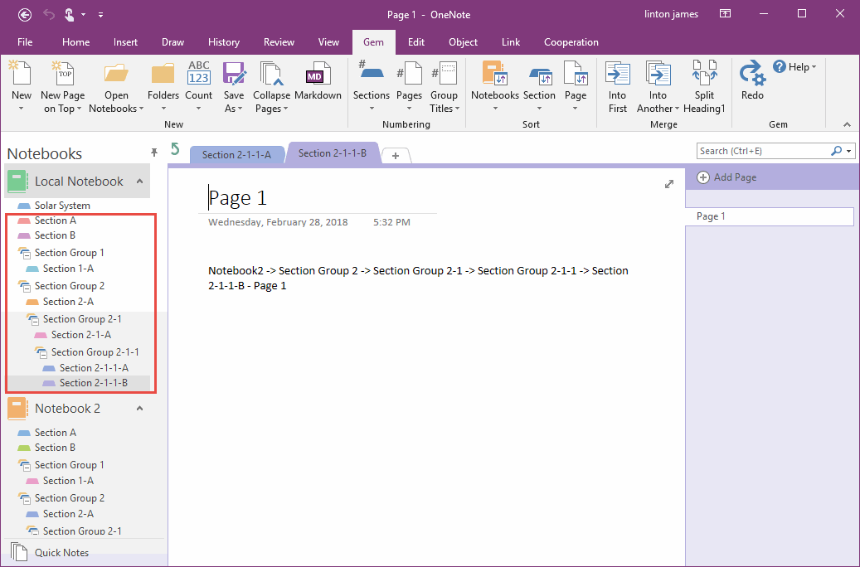Click Split Heading1 icon

click(x=704, y=73)
